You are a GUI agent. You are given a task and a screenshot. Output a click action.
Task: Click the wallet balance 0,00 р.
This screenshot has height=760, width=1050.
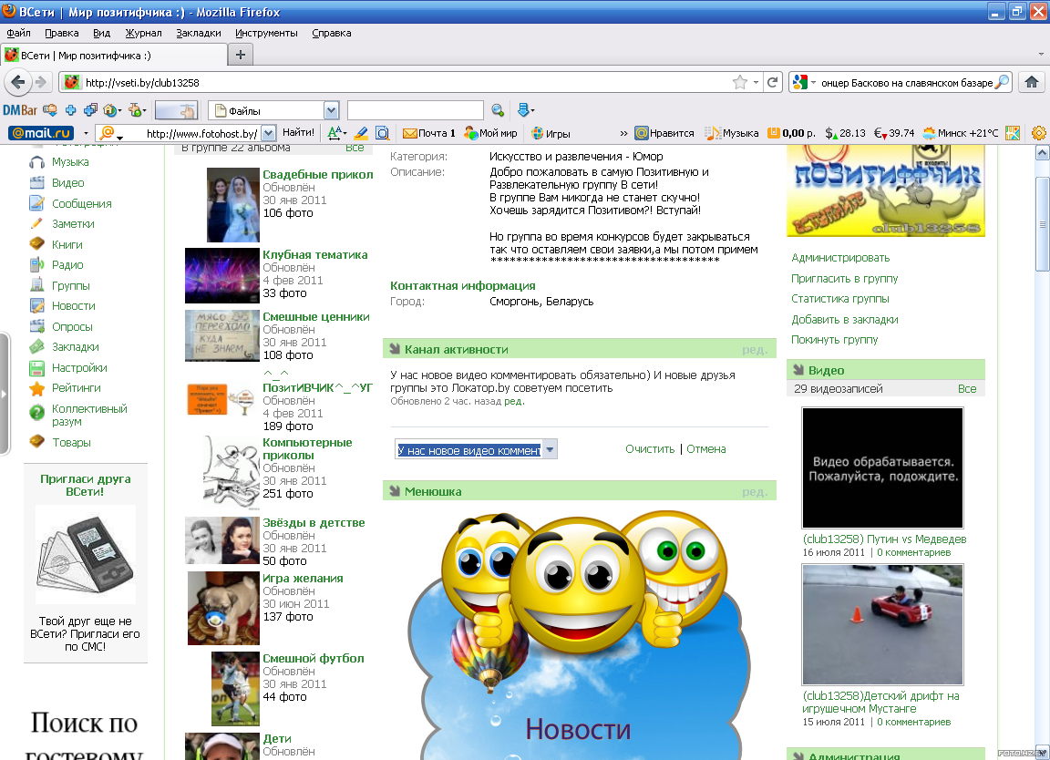pos(791,132)
